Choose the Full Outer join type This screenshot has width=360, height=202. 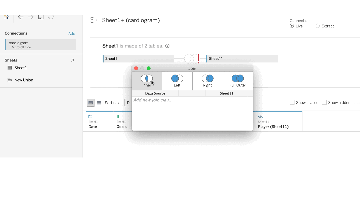pyautogui.click(x=238, y=81)
